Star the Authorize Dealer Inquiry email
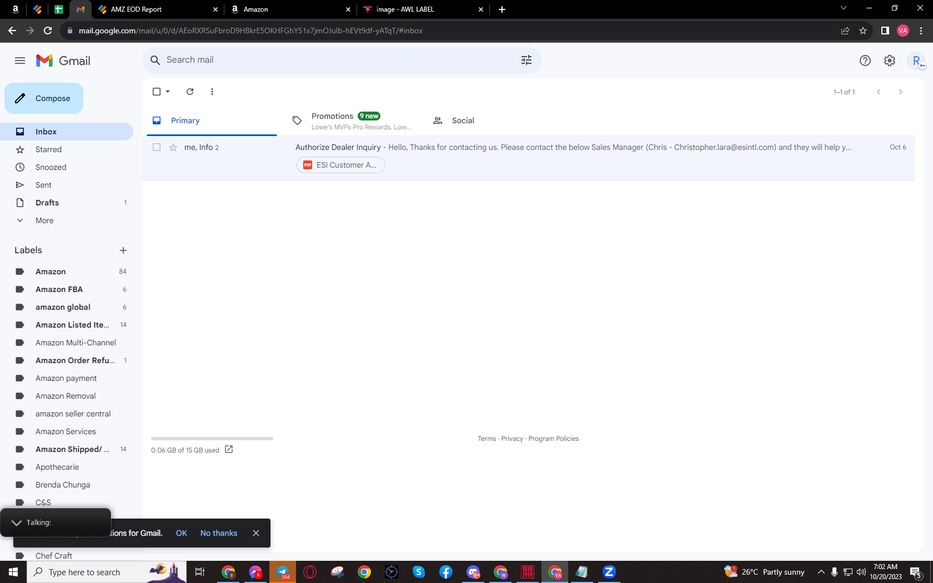The width and height of the screenshot is (933, 583). click(x=173, y=147)
